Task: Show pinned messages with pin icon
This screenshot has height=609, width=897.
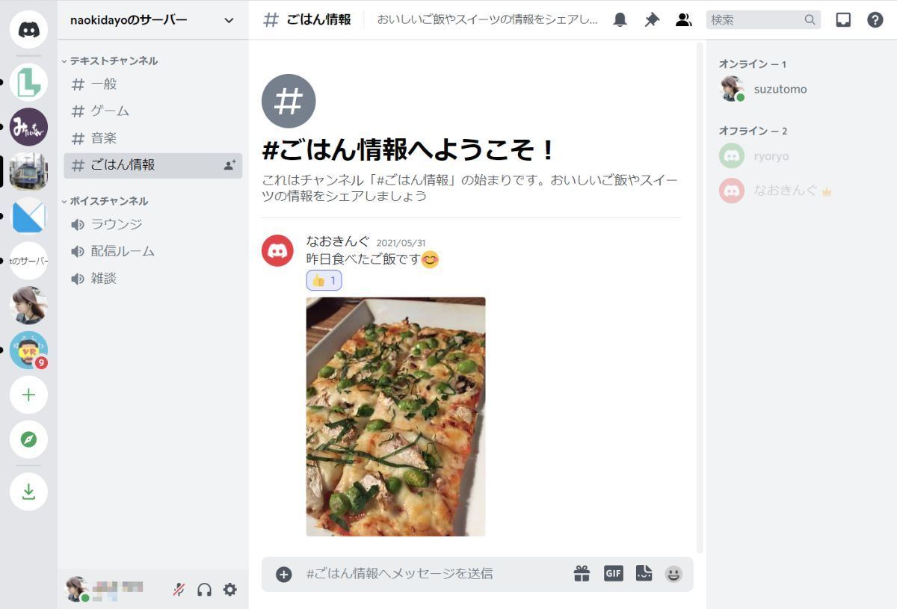Action: 652,20
